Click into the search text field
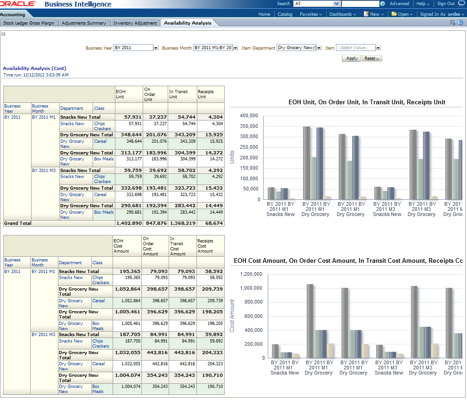 [x=360, y=4]
